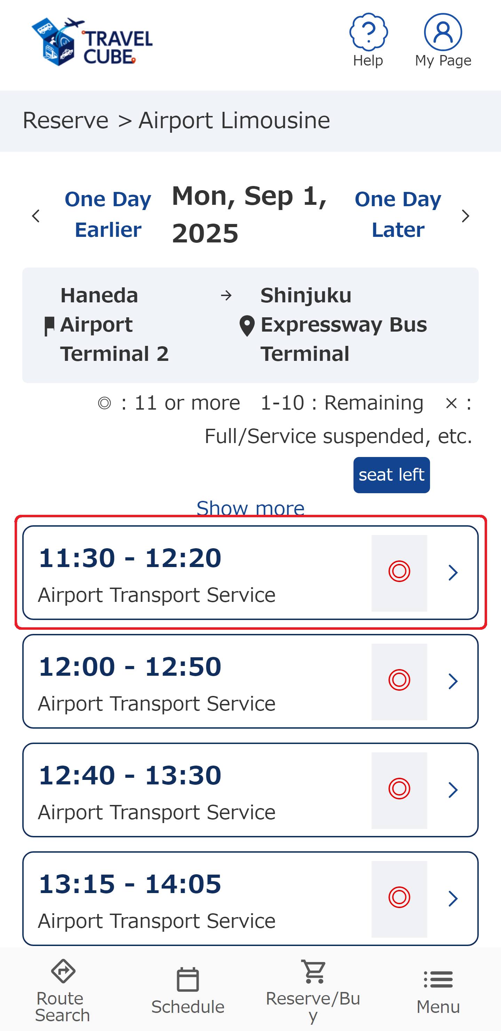Go to One Day Earlier
The image size is (501, 1031).
tap(108, 215)
